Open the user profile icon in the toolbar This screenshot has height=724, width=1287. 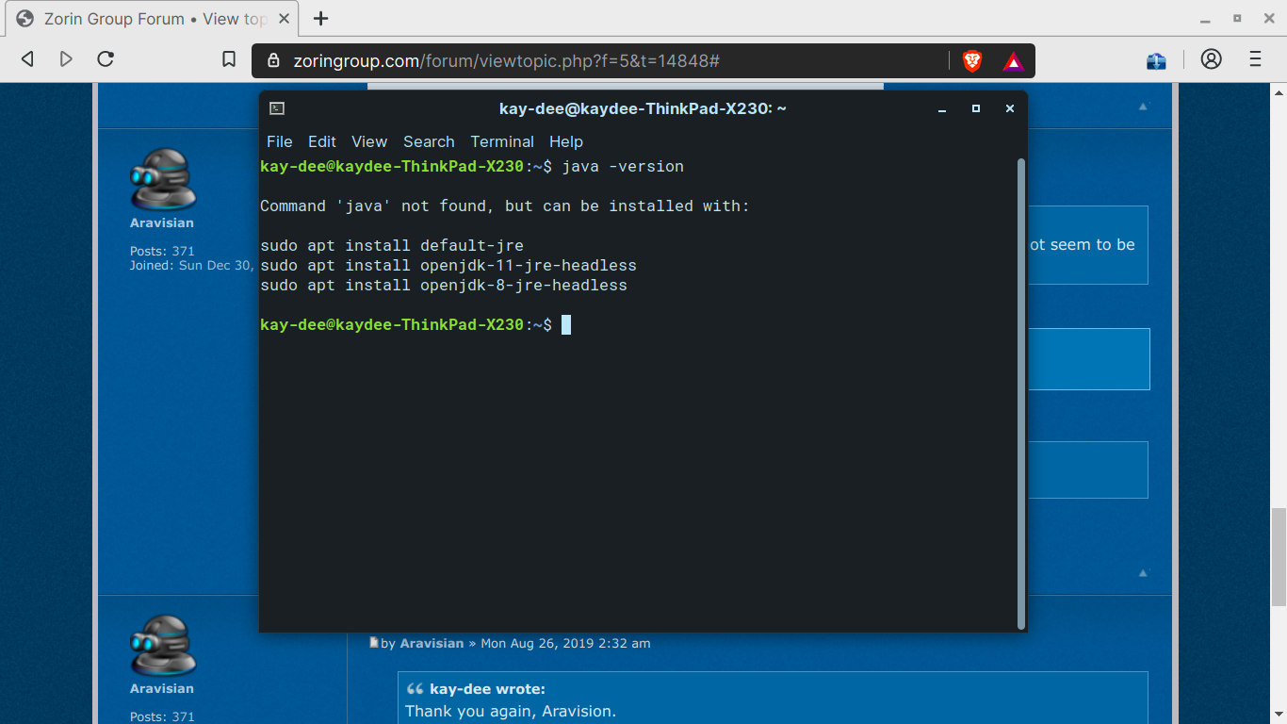coord(1211,59)
